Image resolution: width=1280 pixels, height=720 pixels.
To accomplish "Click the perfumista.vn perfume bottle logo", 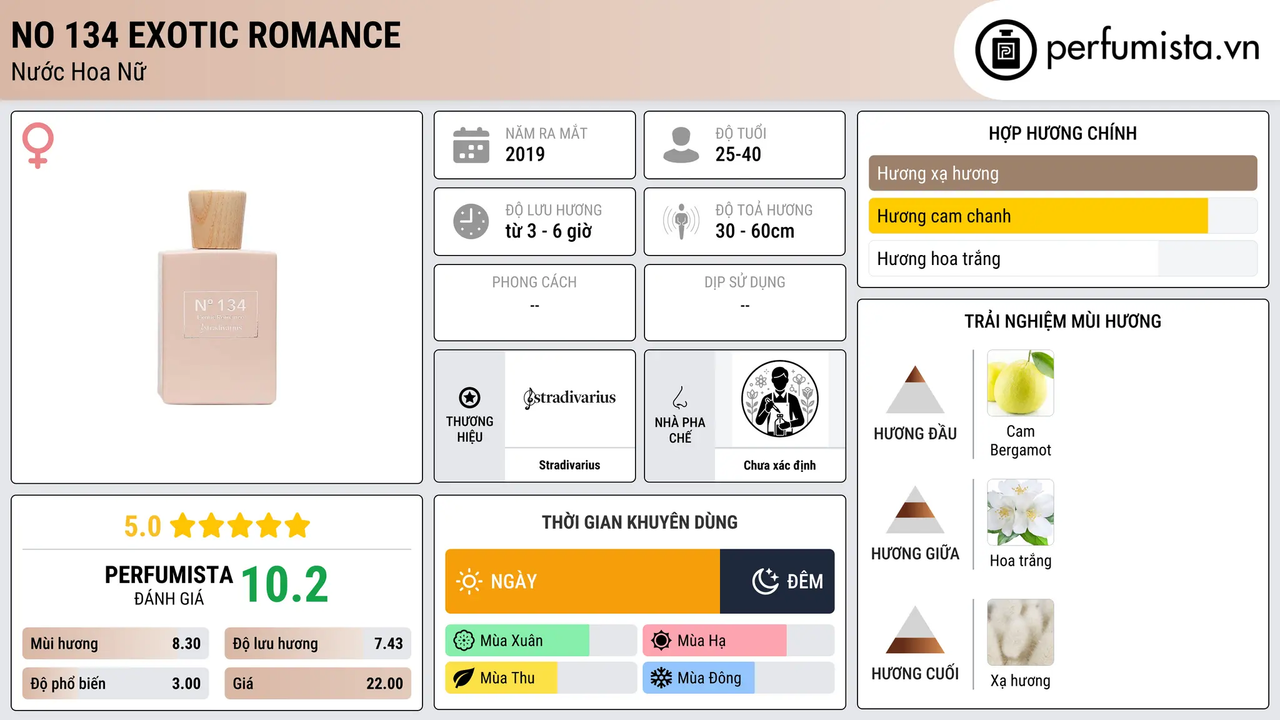I will pyautogui.click(x=1006, y=50).
